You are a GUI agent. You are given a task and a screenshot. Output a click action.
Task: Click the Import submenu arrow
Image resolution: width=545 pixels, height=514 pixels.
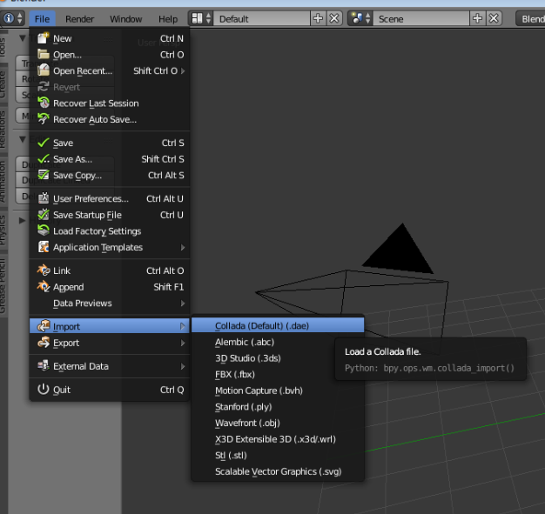[x=183, y=326]
